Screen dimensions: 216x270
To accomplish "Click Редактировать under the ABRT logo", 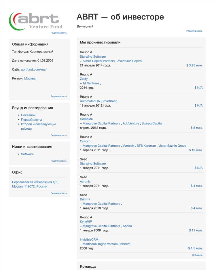I will 59,33.
